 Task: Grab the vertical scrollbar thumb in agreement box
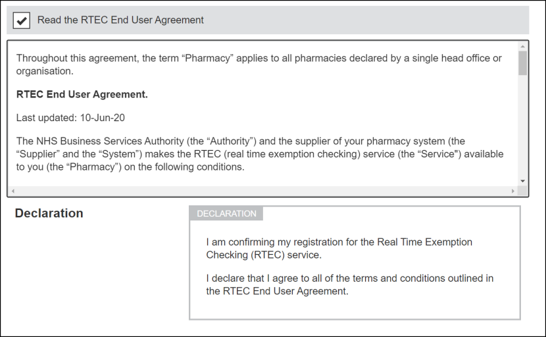pyautogui.click(x=522, y=63)
